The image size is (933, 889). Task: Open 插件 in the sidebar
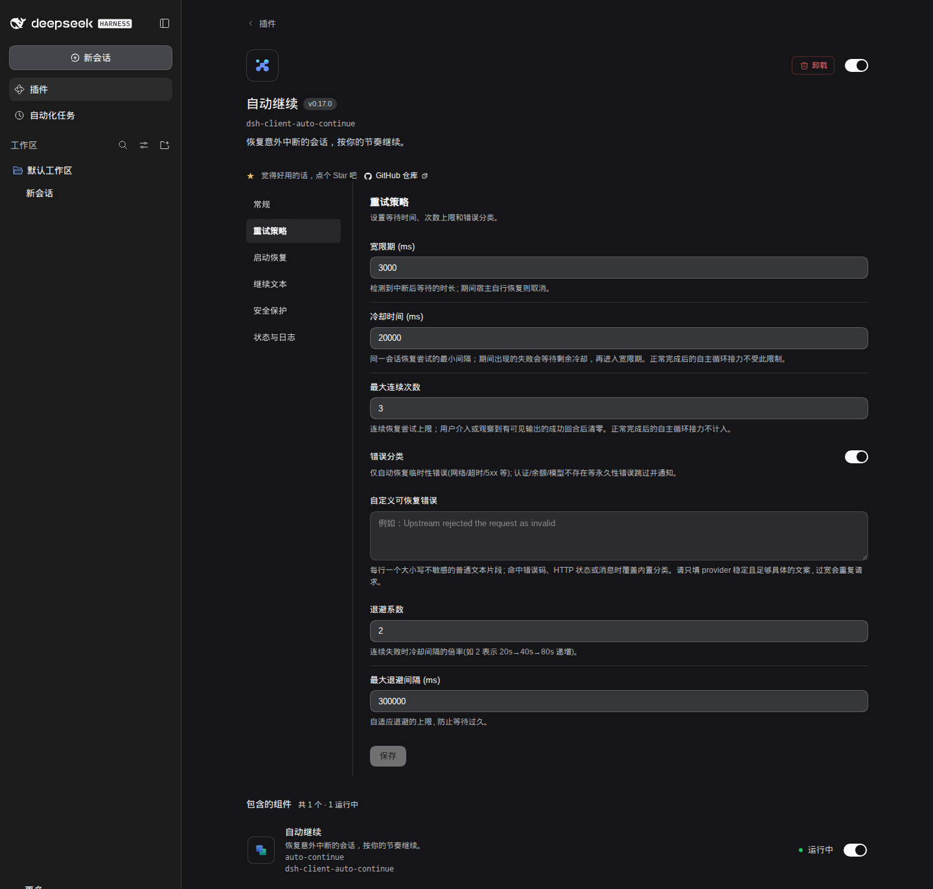coord(91,89)
